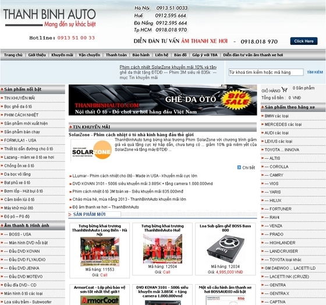Open the BOSS Bass 800 subwoofer image
The width and height of the screenshot is (326, 305).
point(225,249)
